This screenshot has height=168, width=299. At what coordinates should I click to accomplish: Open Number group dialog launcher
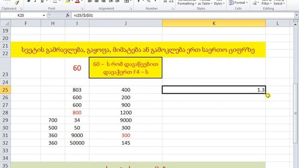point(172,9)
